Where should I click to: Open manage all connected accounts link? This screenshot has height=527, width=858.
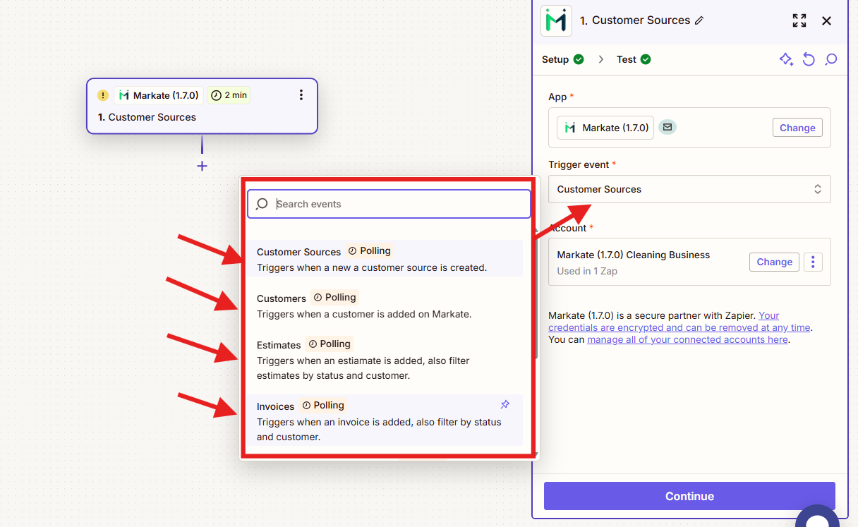[687, 339]
